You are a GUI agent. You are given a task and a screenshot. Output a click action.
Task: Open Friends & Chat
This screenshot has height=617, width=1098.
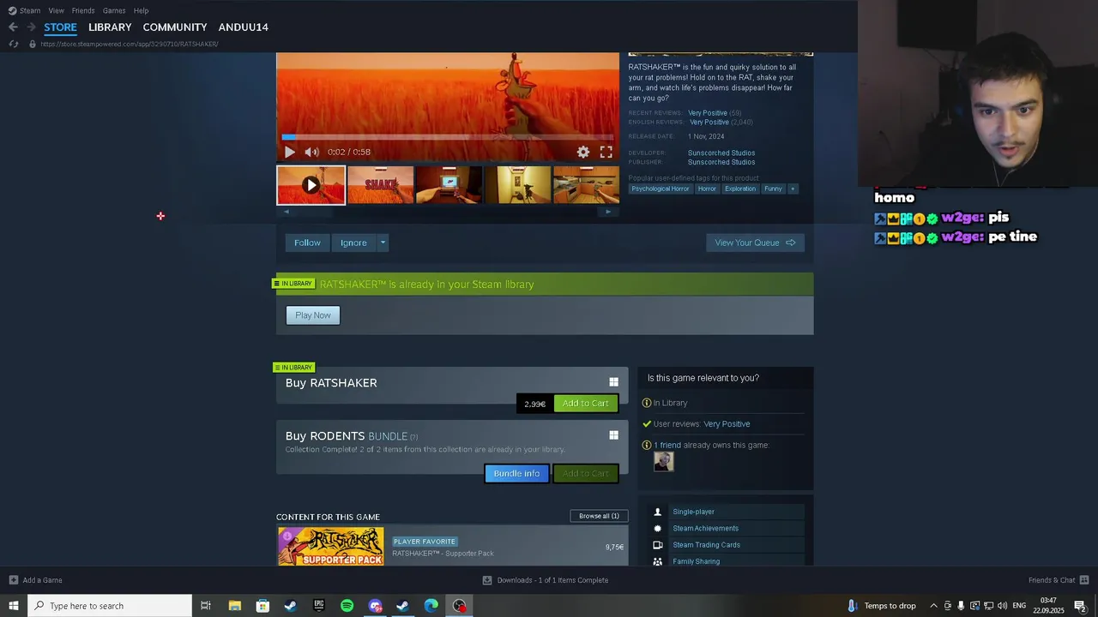click(1059, 580)
